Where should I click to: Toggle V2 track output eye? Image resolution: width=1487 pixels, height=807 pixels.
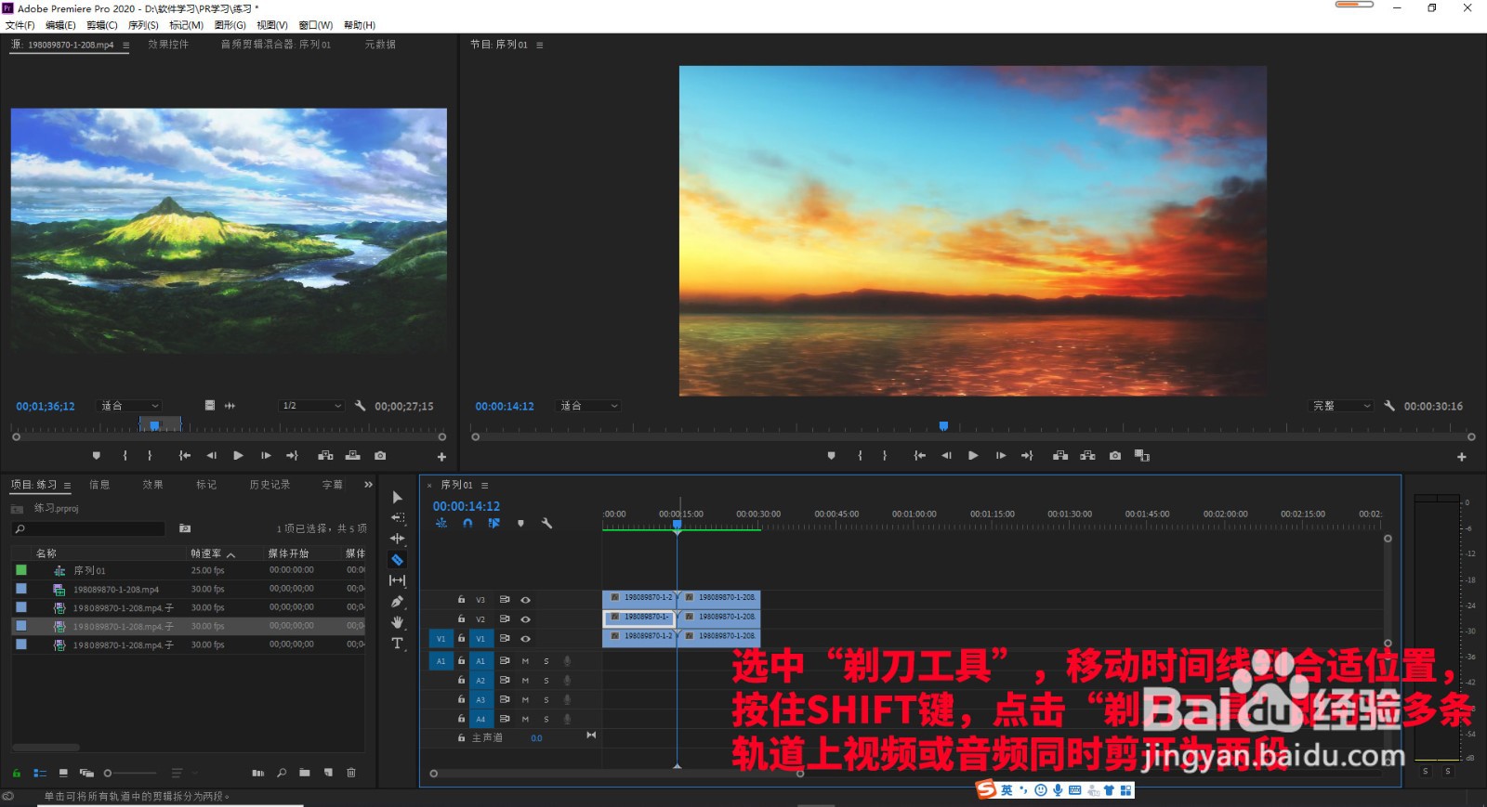click(525, 619)
